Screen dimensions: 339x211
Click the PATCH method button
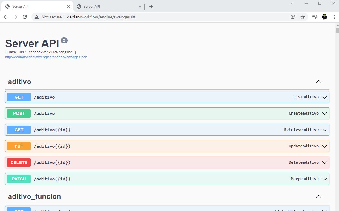[19, 179]
